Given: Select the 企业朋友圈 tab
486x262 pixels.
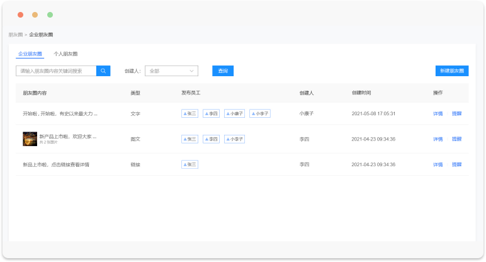Looking at the screenshot, I should tap(30, 54).
